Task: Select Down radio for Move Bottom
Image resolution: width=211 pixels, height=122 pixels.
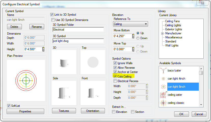Action: pos(138,38)
